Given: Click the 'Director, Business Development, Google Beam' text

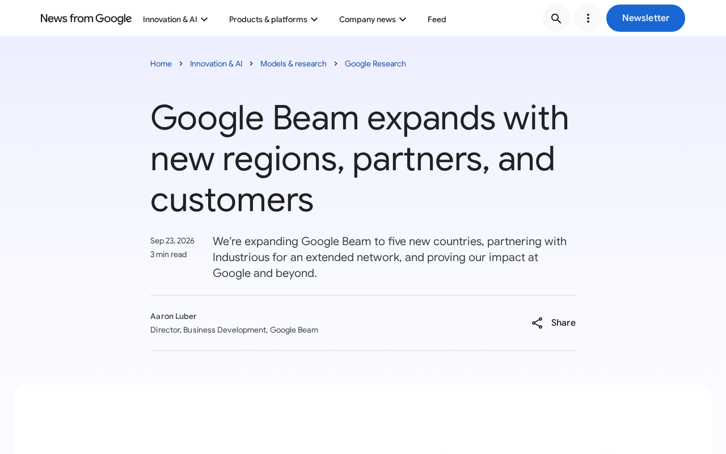Looking at the screenshot, I should 234,330.
